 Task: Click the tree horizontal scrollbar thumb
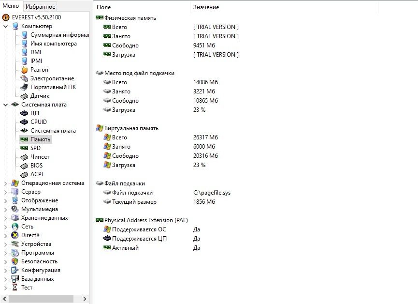41,299
